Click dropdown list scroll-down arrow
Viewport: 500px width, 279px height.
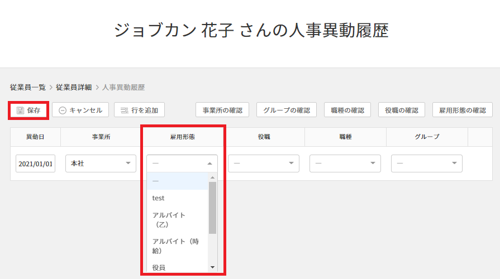pos(213,267)
